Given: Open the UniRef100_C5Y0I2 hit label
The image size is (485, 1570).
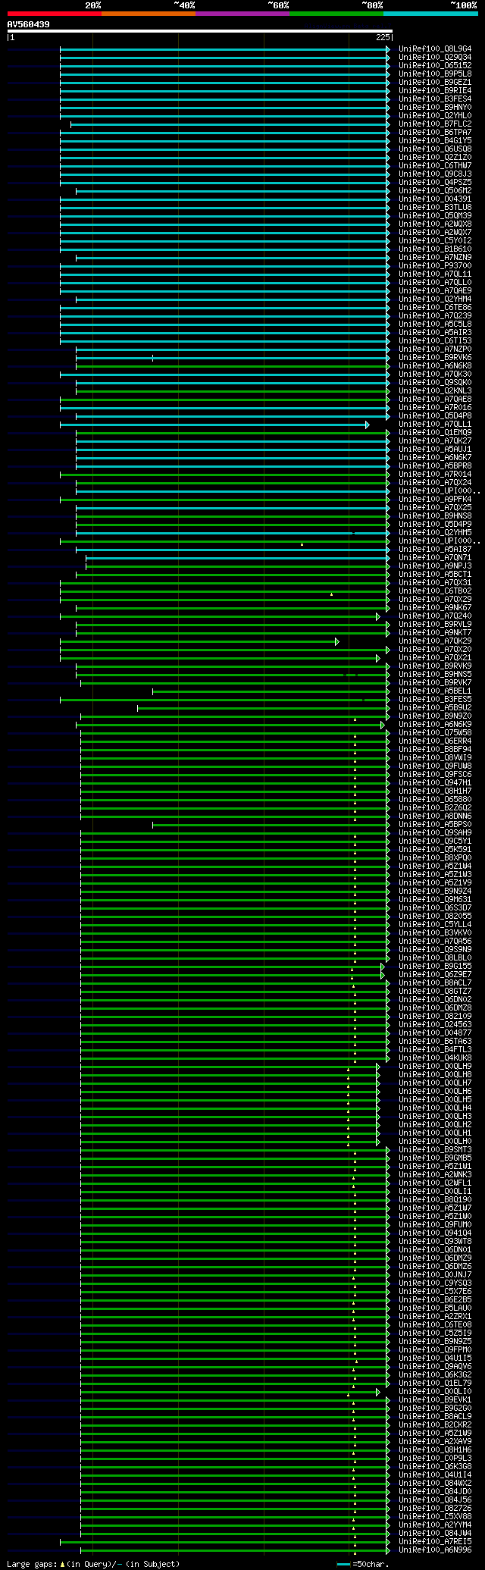Looking at the screenshot, I should [435, 241].
